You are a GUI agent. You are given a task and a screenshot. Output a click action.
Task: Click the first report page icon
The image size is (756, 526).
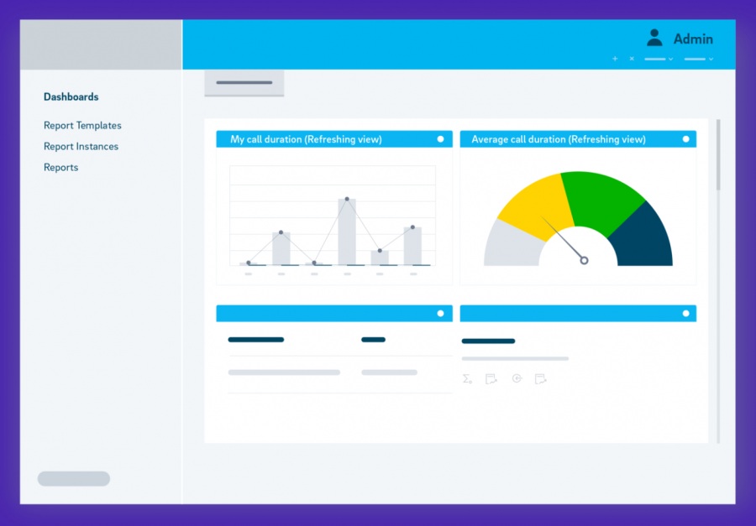click(x=491, y=378)
